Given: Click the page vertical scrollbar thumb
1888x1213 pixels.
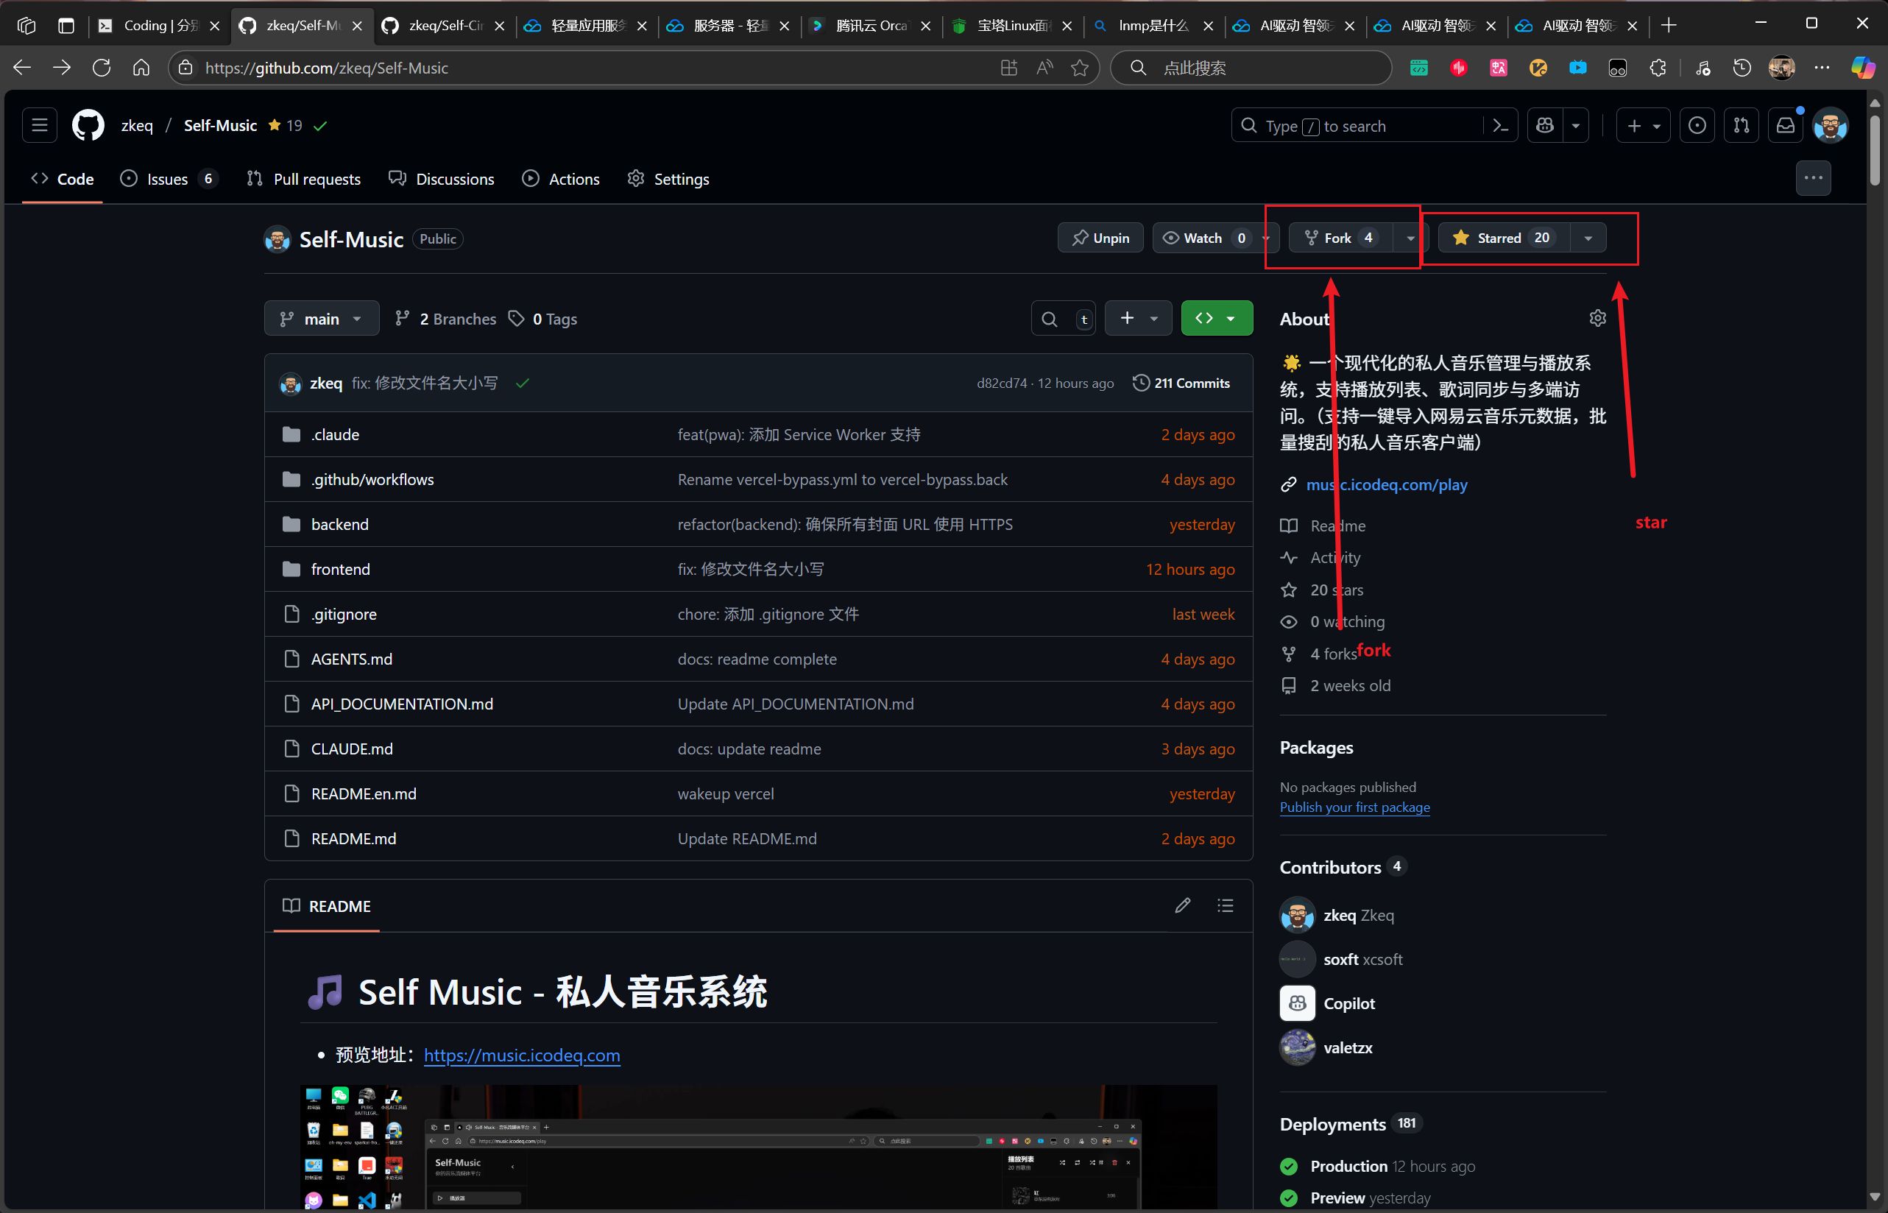Looking at the screenshot, I should [x=1875, y=149].
